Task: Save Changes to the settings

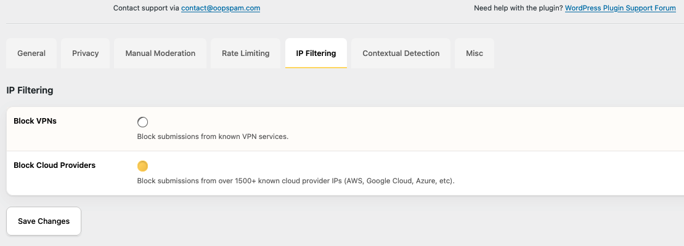Action: tap(44, 221)
